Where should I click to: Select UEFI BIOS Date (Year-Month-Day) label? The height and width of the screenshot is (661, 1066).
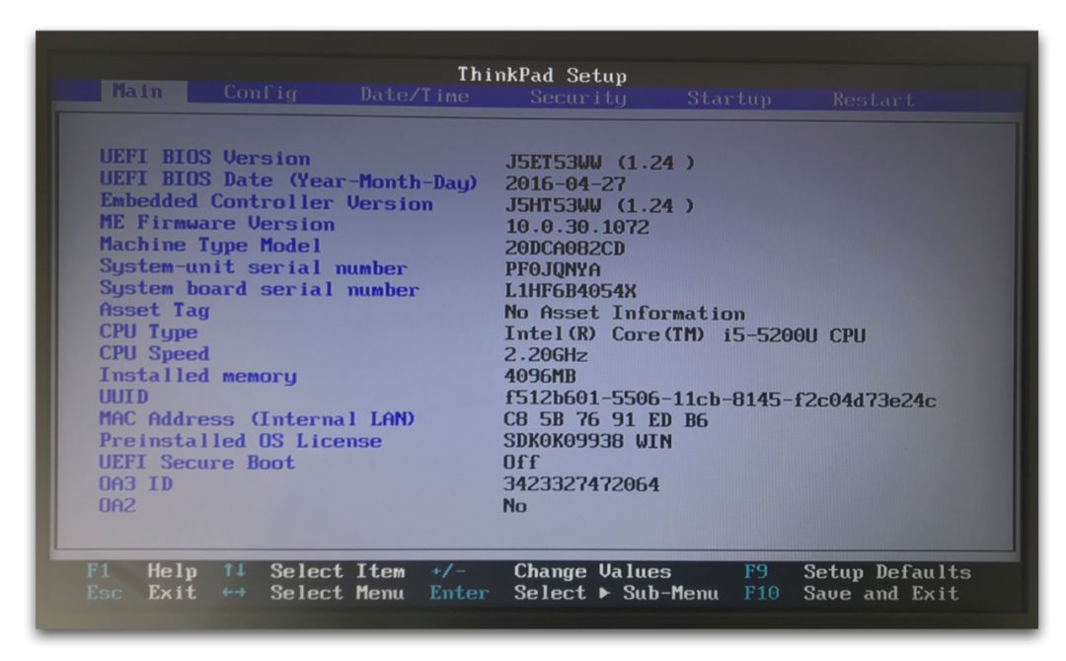[x=288, y=180]
